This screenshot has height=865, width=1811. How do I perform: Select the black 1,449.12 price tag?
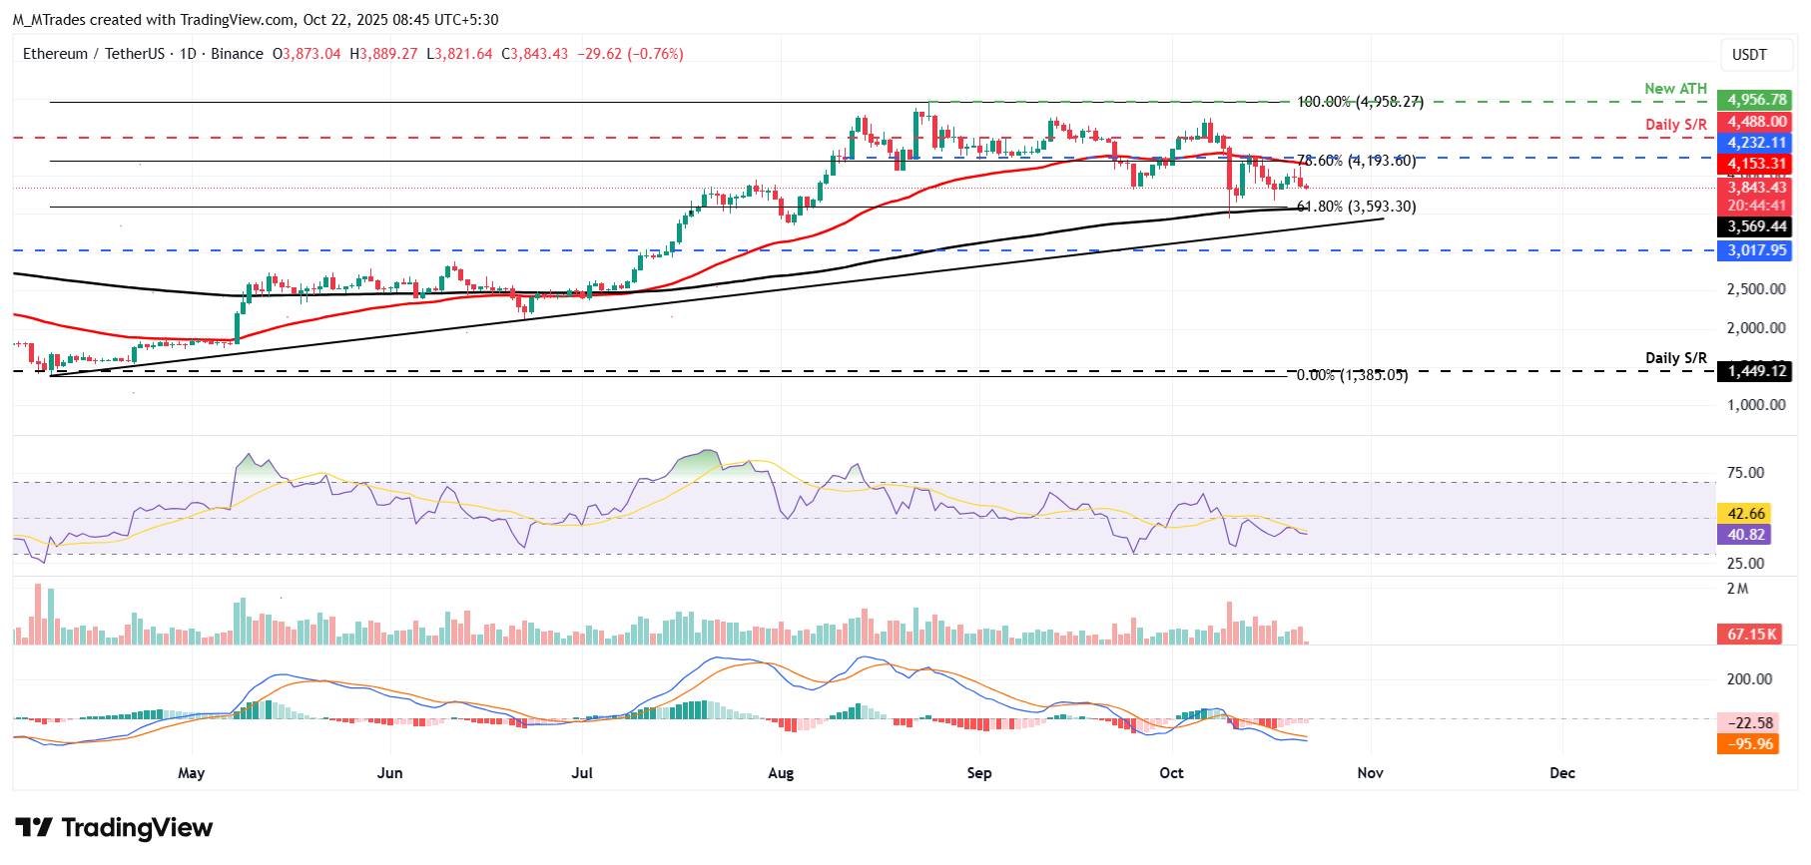(x=1756, y=371)
